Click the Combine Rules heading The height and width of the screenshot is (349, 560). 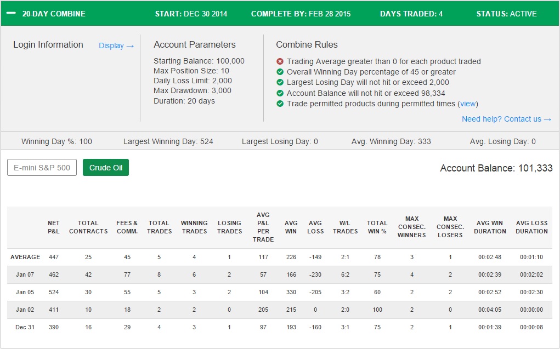tap(307, 44)
